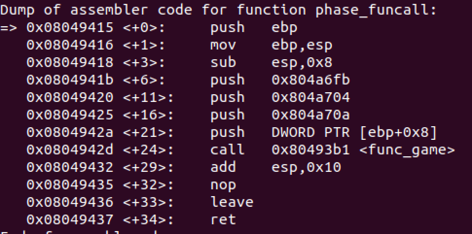Click the sub instruction operand esp,0x8

(x=302, y=63)
